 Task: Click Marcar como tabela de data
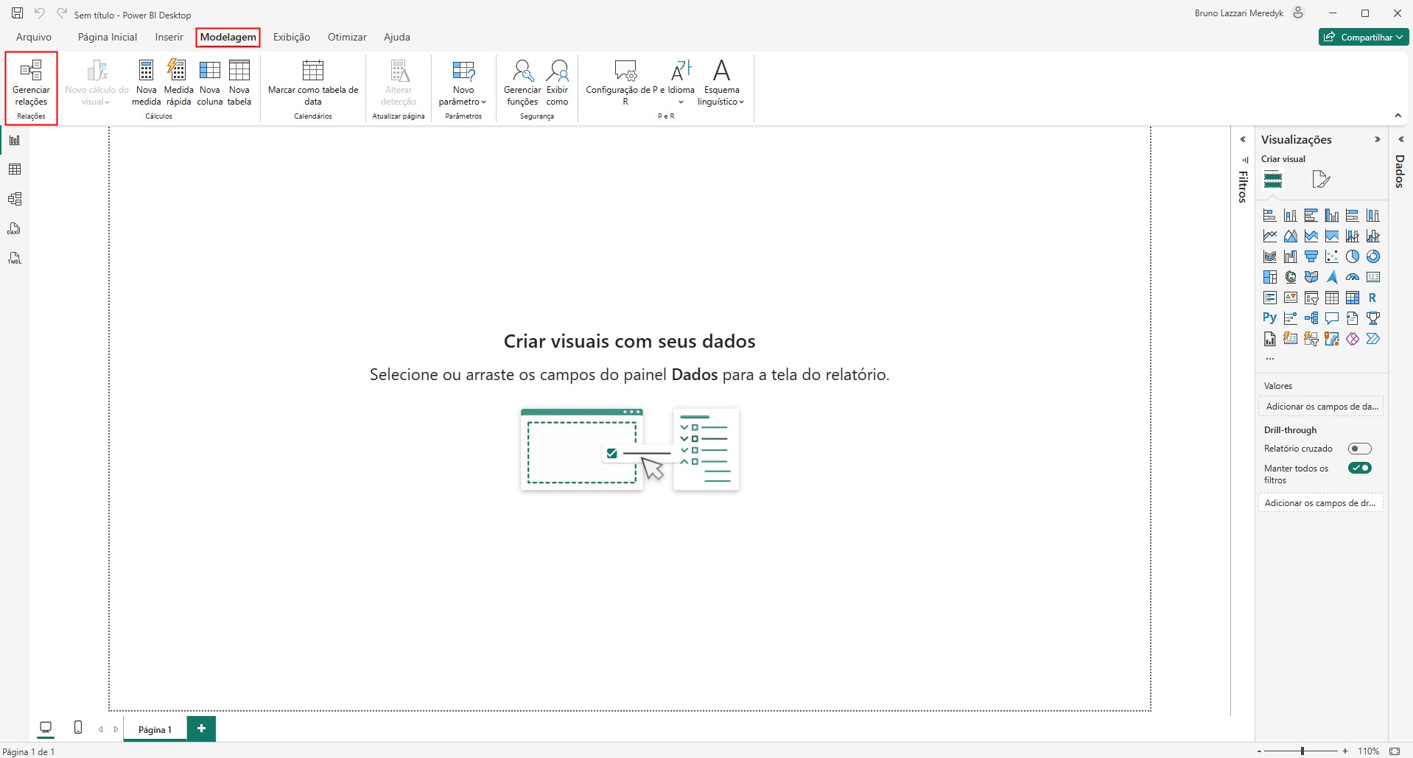point(313,83)
